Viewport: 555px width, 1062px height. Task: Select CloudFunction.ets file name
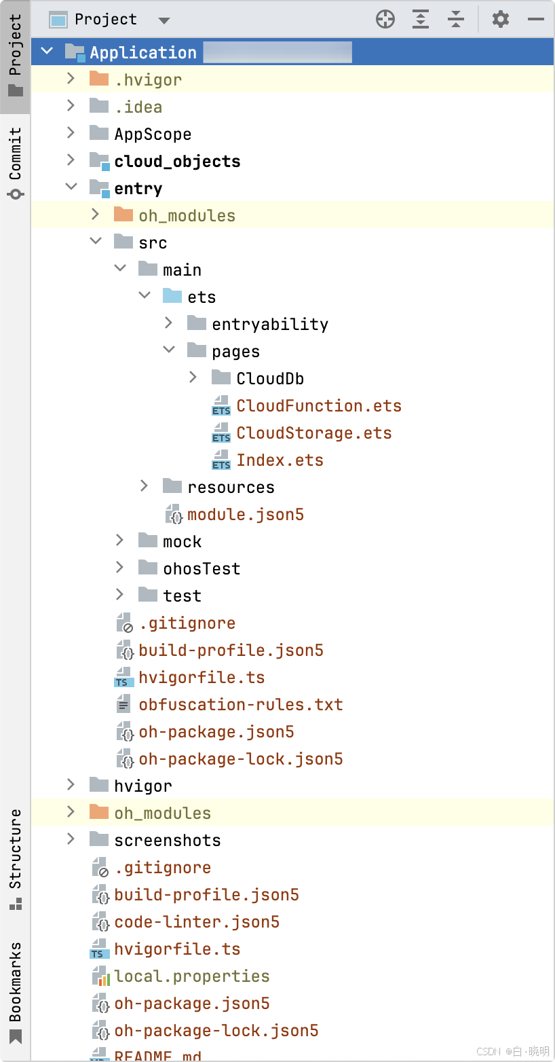click(319, 406)
